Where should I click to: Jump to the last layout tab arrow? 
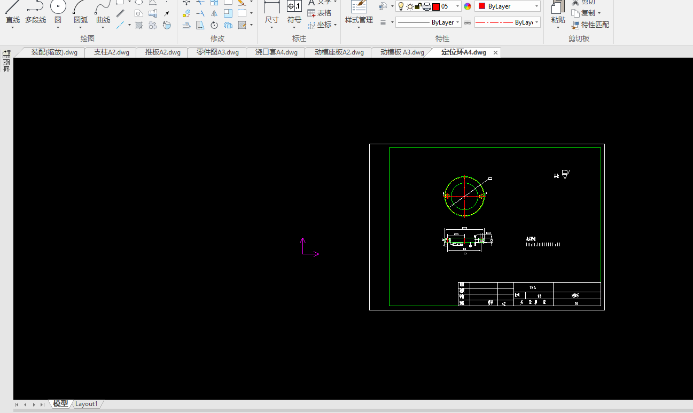point(42,404)
